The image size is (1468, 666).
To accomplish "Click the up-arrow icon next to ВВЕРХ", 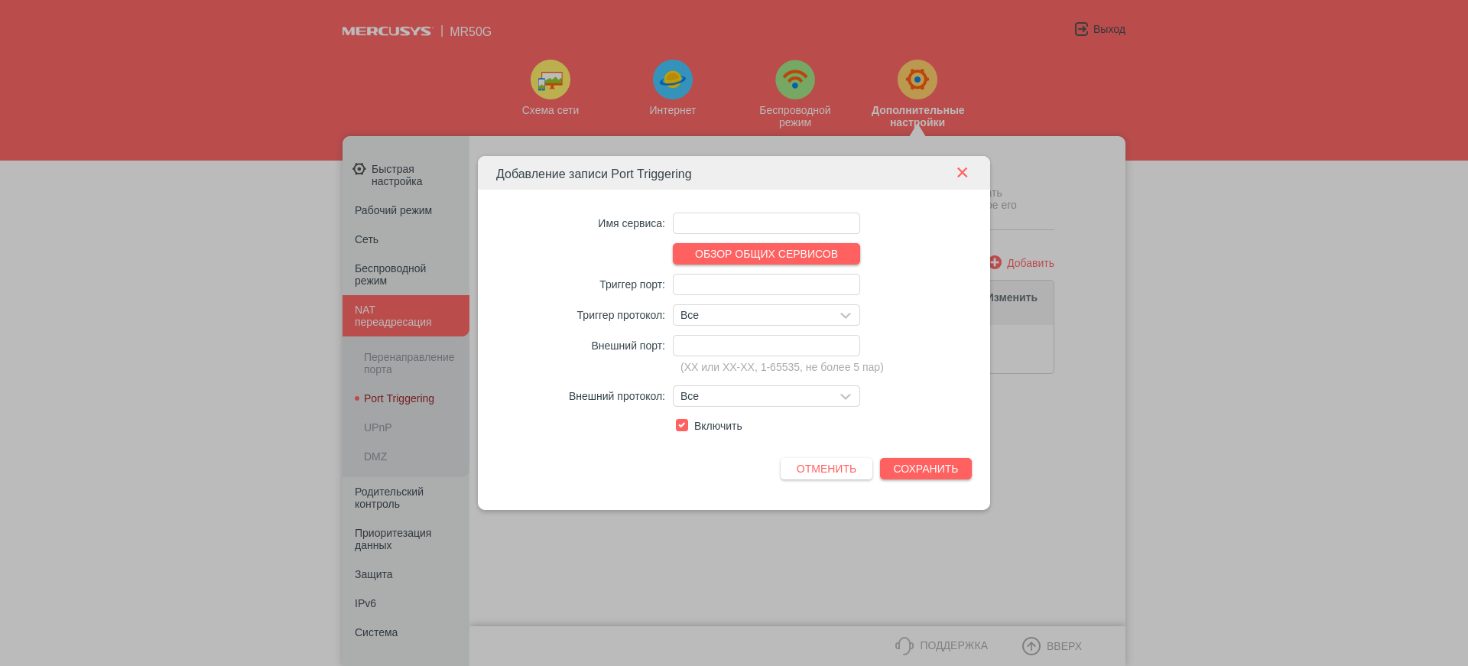I will click(1031, 646).
